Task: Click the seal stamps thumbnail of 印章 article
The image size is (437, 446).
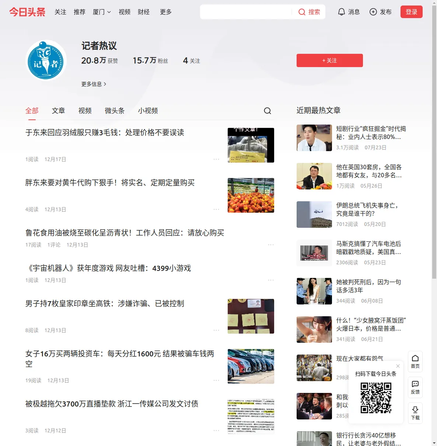Action: tap(251, 316)
